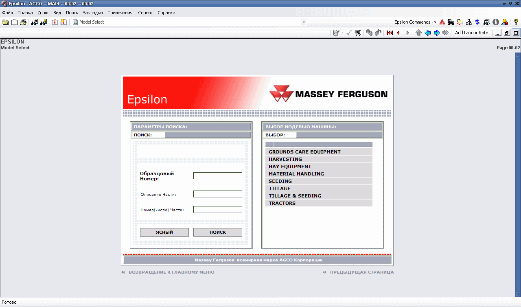Viewport: 521px width, 307px height.
Task: Click the ПОИСК search button
Action: [x=218, y=232]
